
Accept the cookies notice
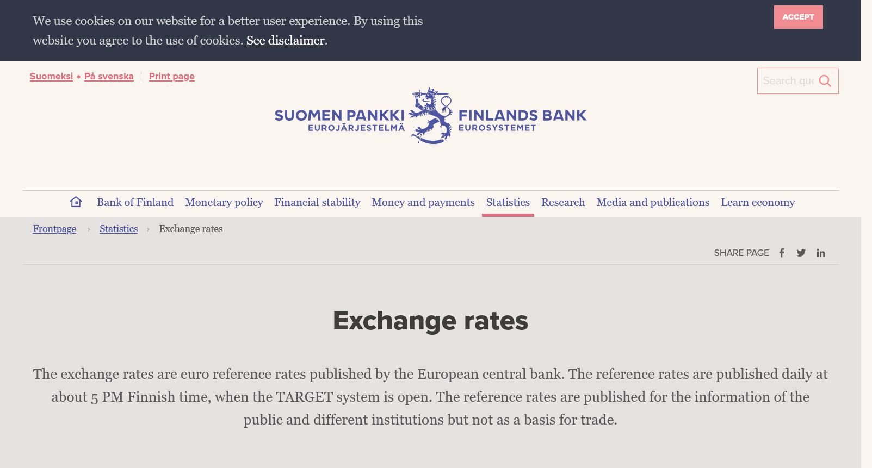click(798, 17)
